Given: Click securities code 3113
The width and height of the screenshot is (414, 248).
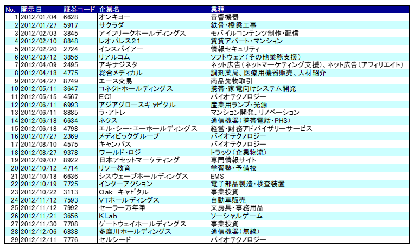Looking at the screenshot, I should click(71, 192).
